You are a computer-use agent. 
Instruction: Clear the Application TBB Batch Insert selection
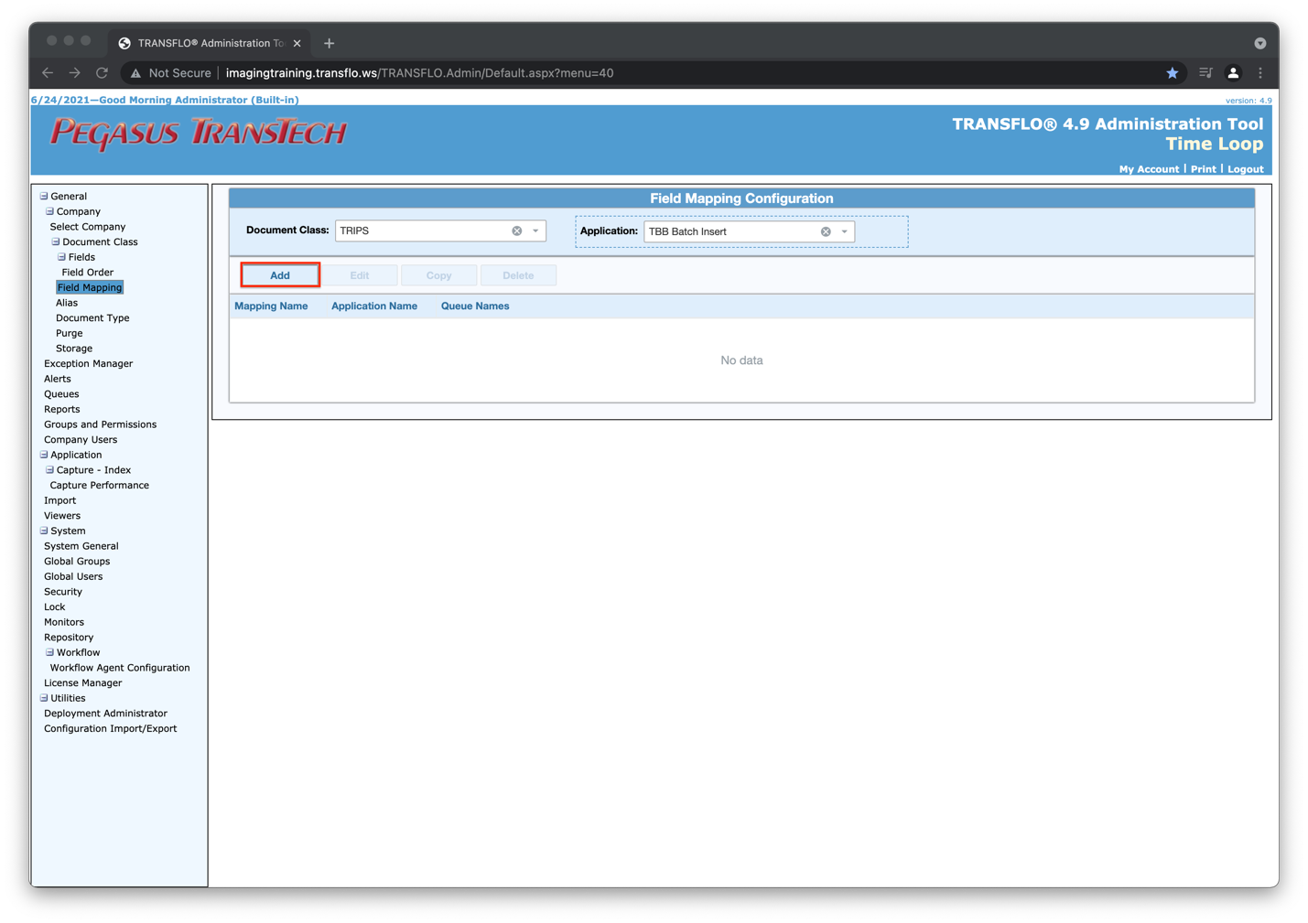coord(826,232)
